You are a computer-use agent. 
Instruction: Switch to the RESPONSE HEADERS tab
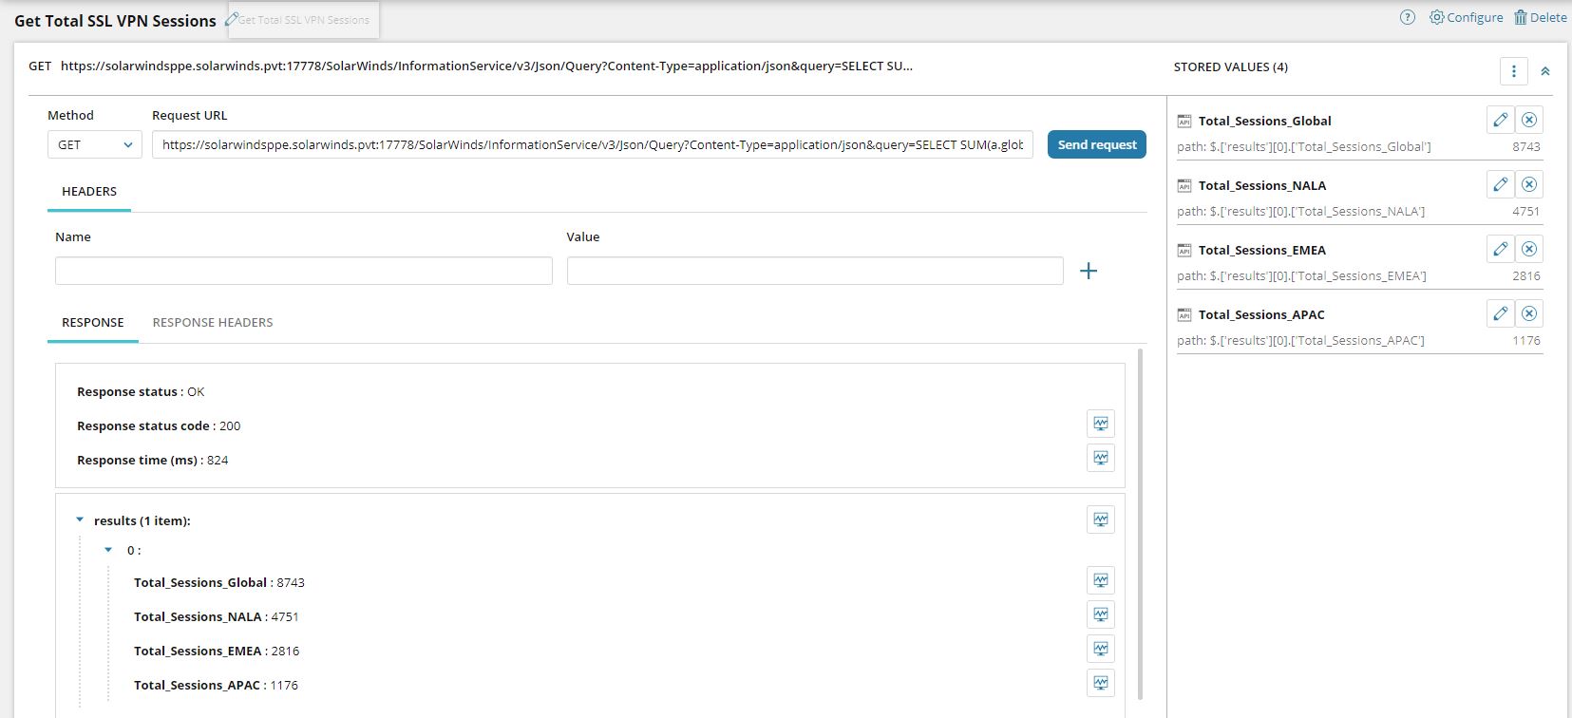(213, 323)
